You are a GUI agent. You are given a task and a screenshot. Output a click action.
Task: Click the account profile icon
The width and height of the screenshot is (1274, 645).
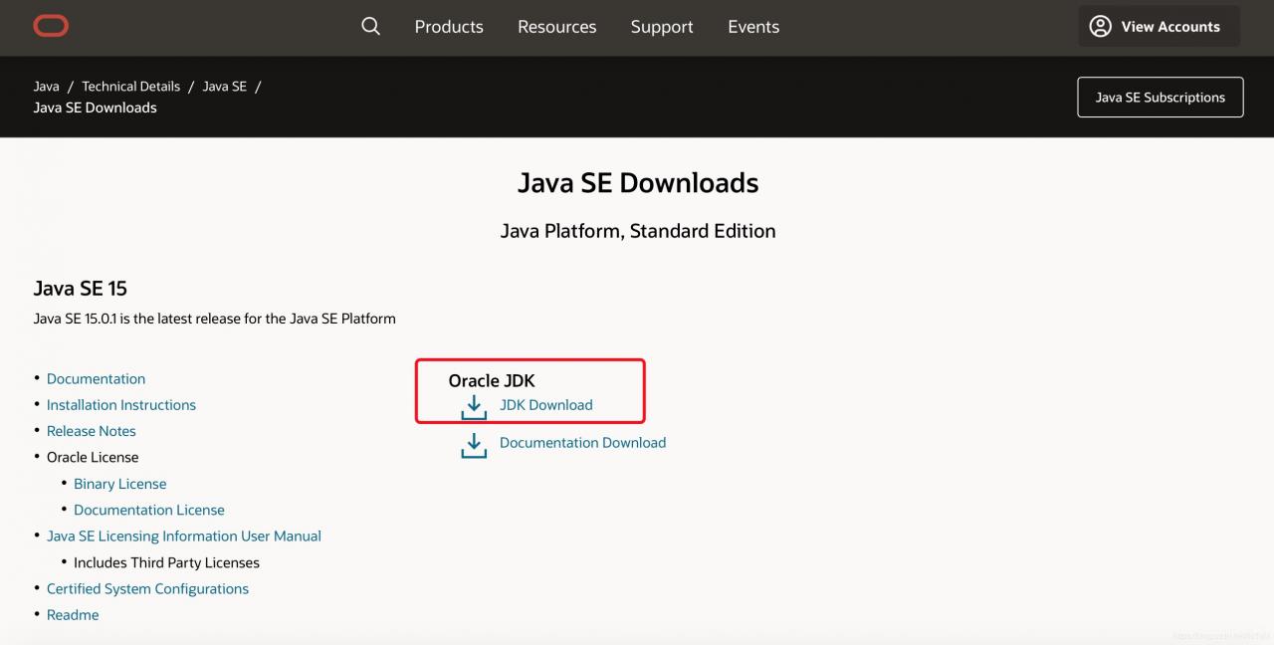pos(1100,27)
